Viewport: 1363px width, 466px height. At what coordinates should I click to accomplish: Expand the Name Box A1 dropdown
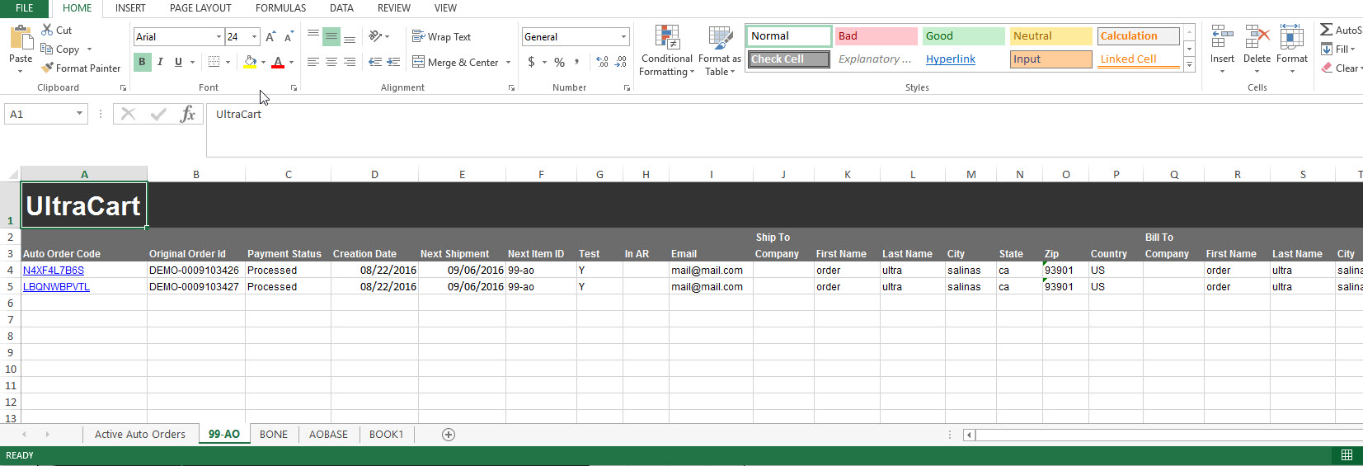(x=79, y=114)
